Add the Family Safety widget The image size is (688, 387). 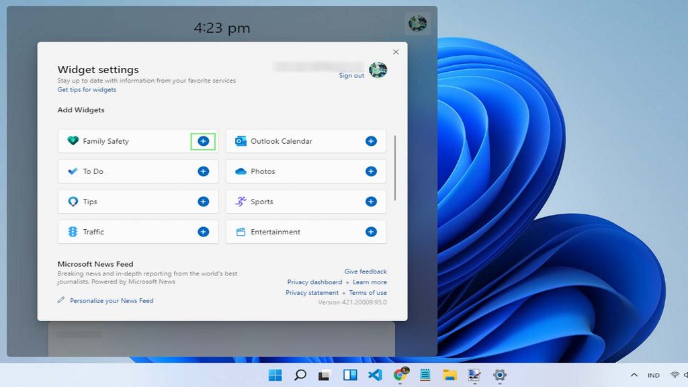click(x=203, y=141)
